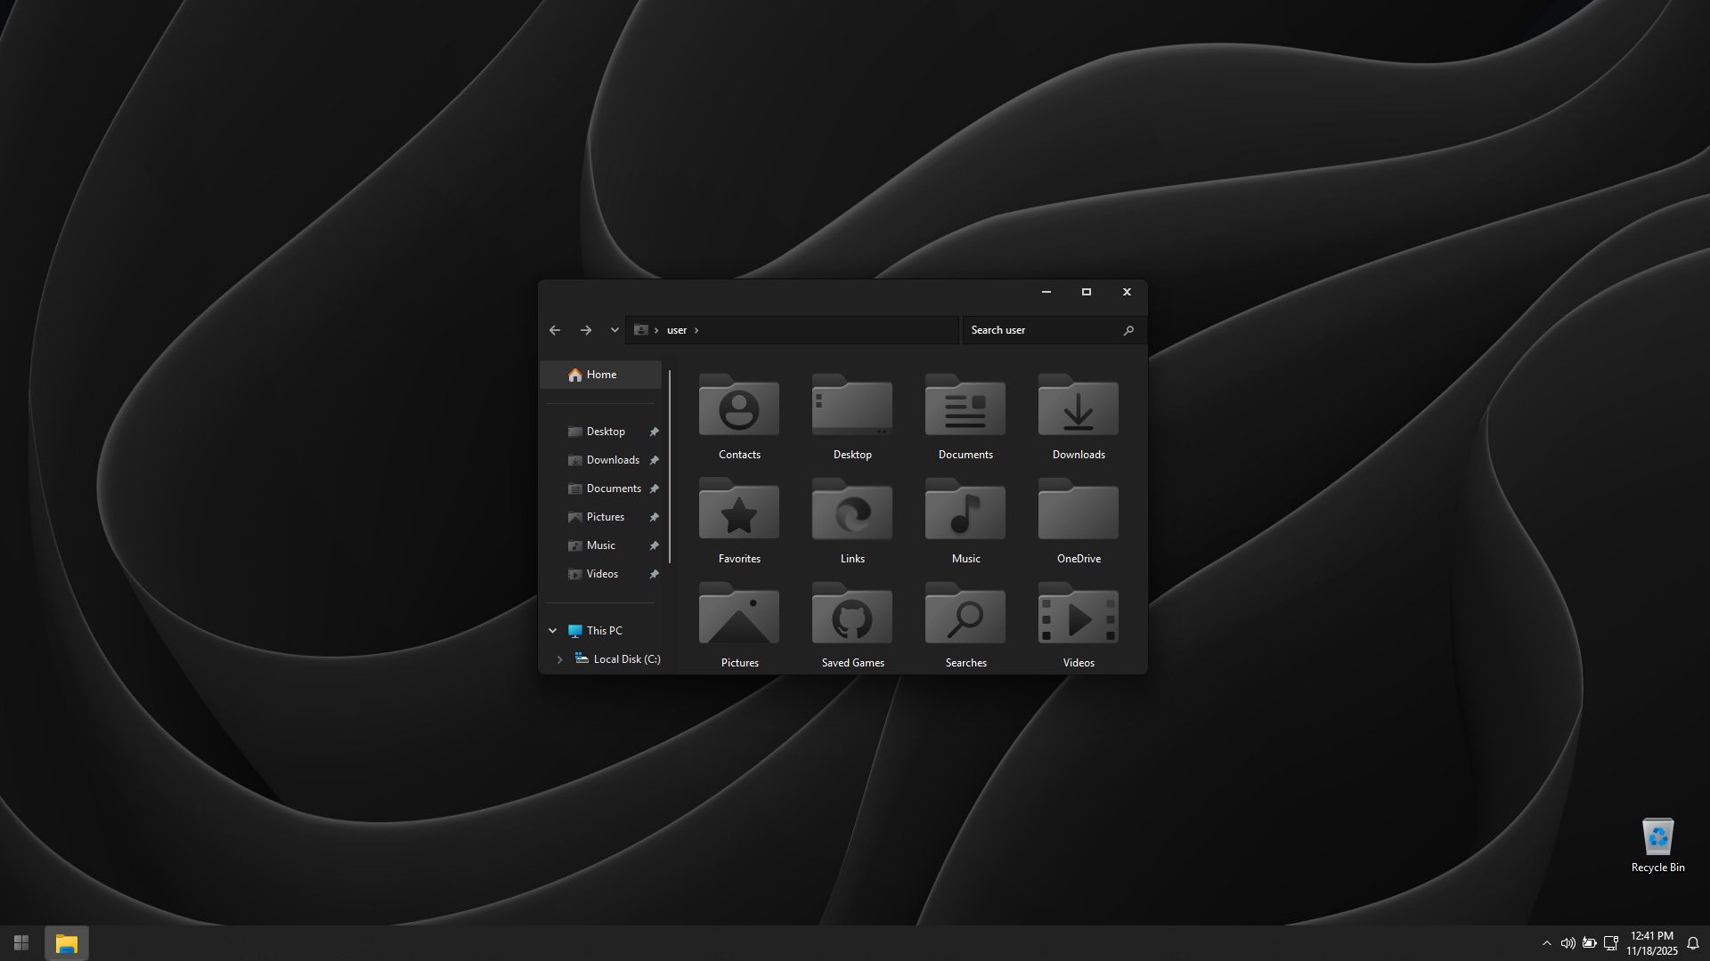Go back using the back arrow
This screenshot has height=961, width=1710.
[x=555, y=330]
